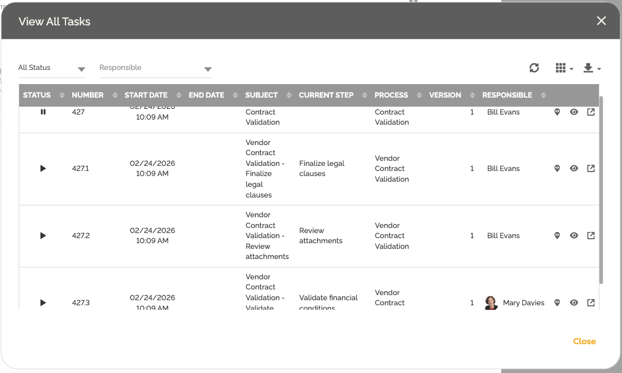
Task: Click the refresh tasks icon
Action: tap(534, 68)
